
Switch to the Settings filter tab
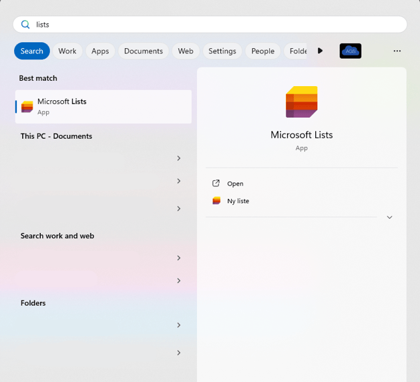pyautogui.click(x=222, y=51)
